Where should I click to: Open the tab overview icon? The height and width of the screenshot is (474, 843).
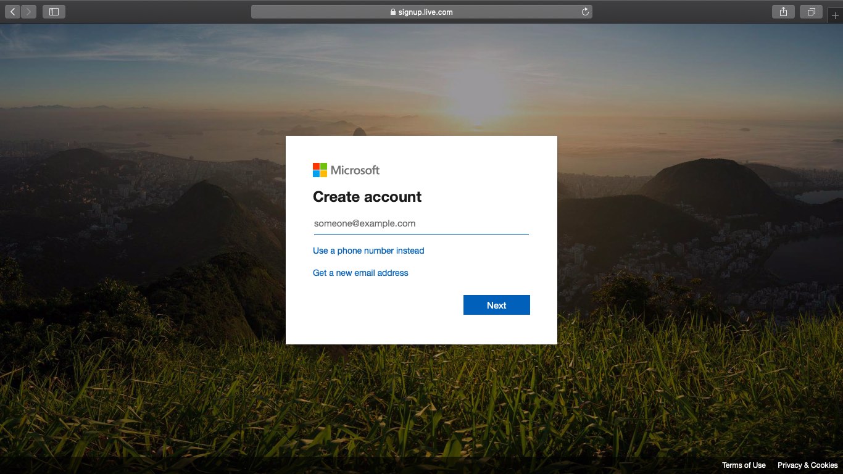tap(810, 11)
